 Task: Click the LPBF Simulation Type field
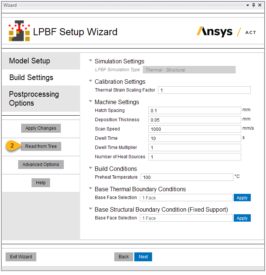click(189, 70)
